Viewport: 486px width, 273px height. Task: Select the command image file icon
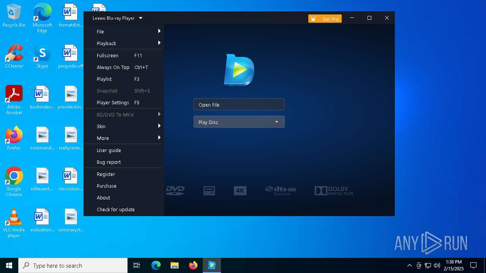coord(42,138)
